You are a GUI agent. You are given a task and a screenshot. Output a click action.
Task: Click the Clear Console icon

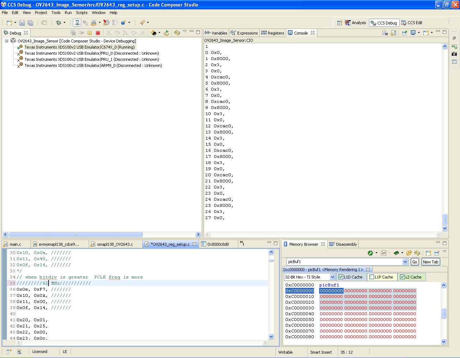click(385, 33)
